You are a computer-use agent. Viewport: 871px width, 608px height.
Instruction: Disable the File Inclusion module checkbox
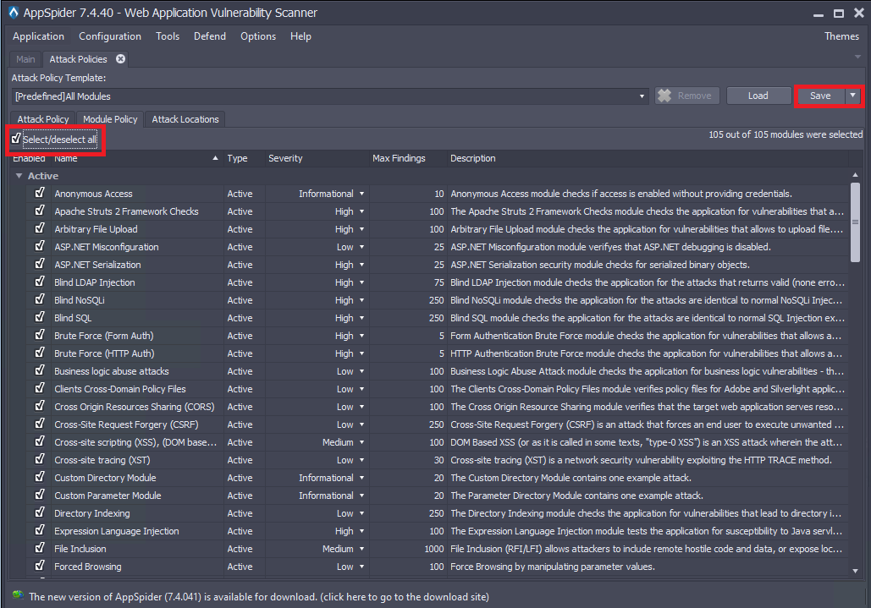pyautogui.click(x=40, y=548)
